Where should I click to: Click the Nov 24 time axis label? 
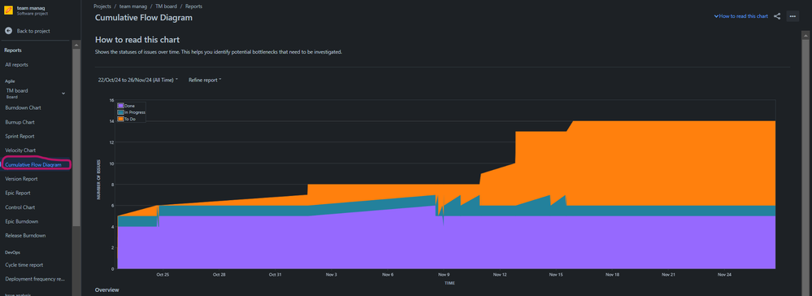(724, 275)
